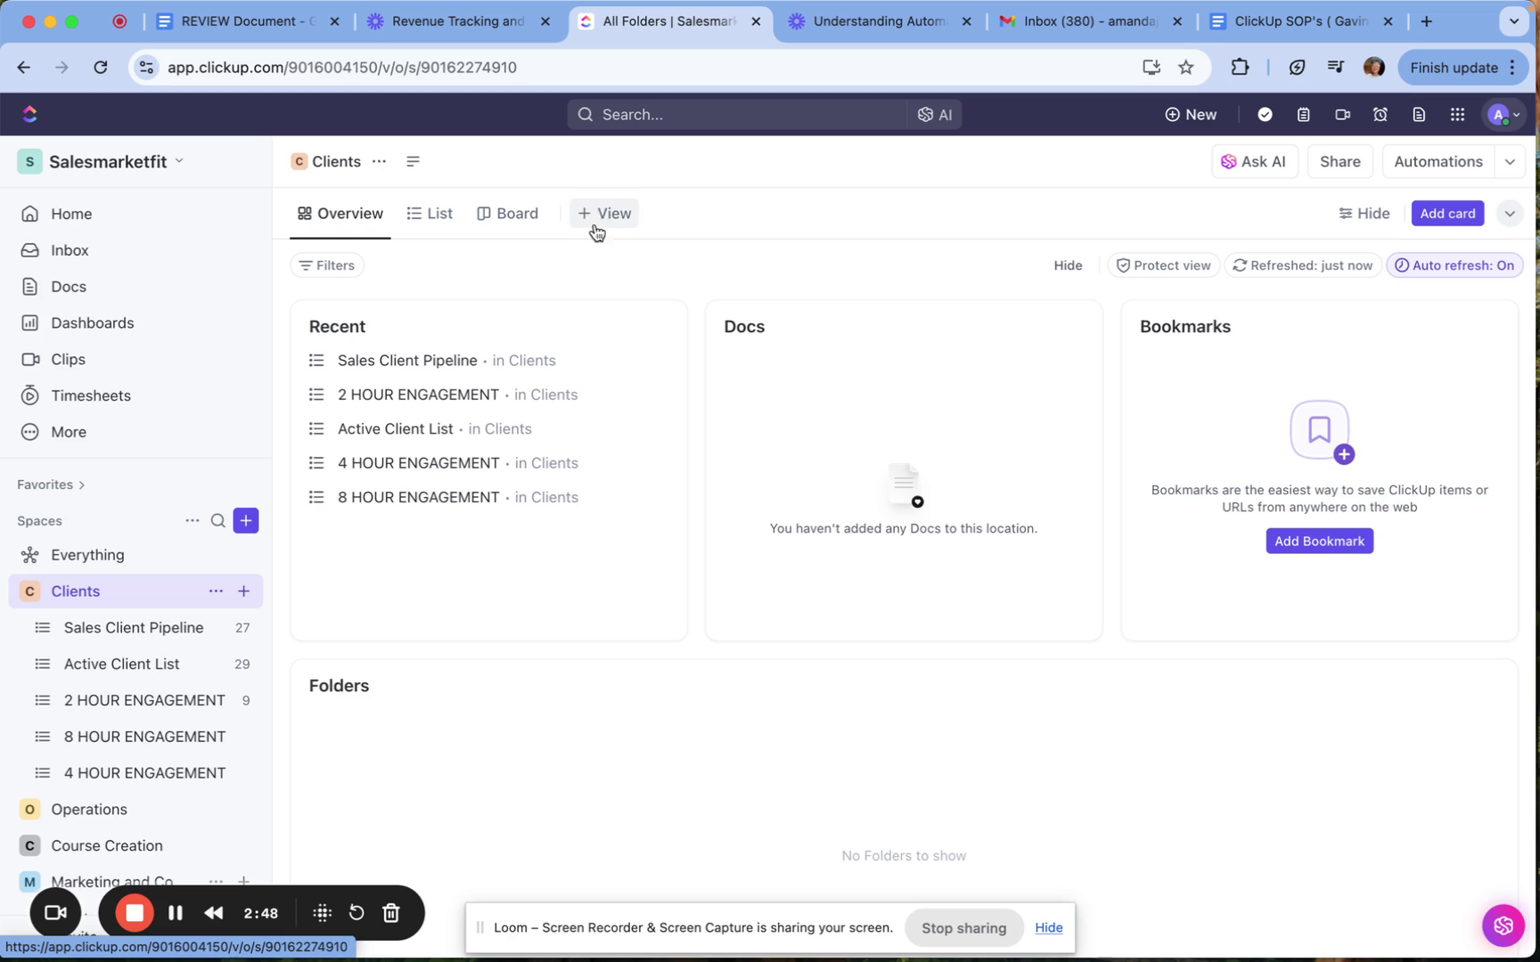This screenshot has height=962, width=1540.
Task: Click the Add Bookmark button
Action: [x=1319, y=541]
